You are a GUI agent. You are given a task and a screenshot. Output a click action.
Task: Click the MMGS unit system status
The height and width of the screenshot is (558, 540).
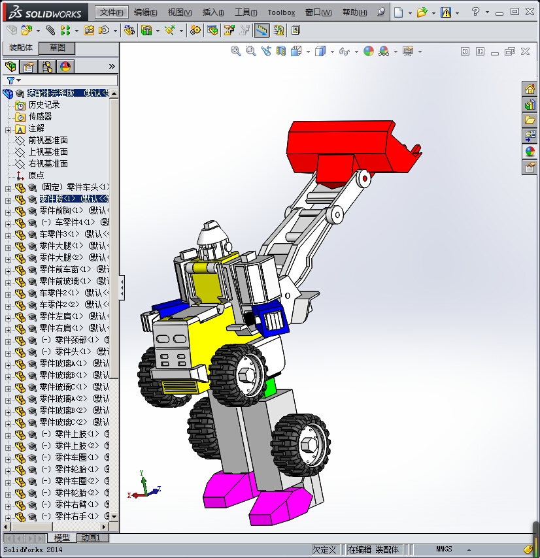click(x=445, y=549)
